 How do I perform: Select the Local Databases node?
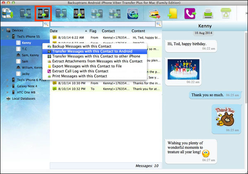[x=24, y=98]
